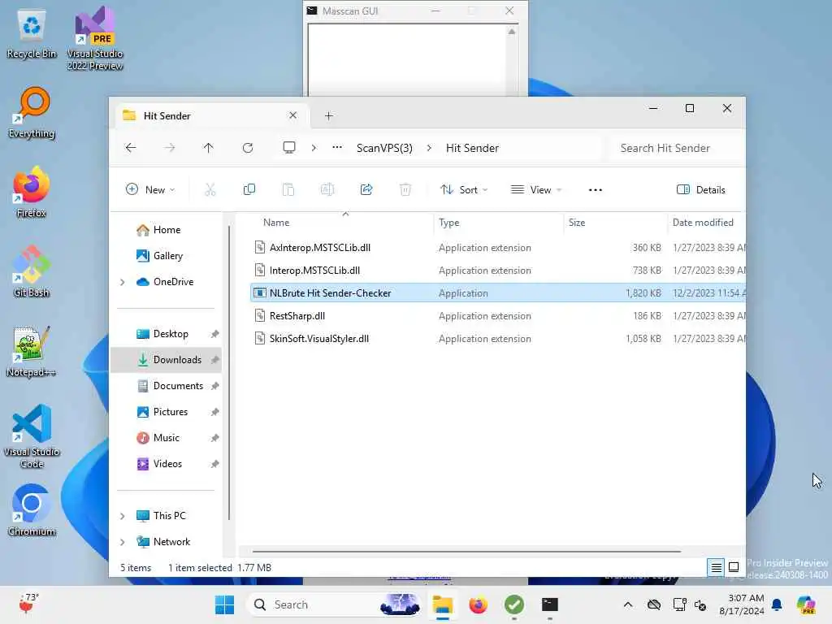Select AxInterop.MSTSCLib.dll file
The height and width of the screenshot is (624, 832).
click(x=498, y=247)
